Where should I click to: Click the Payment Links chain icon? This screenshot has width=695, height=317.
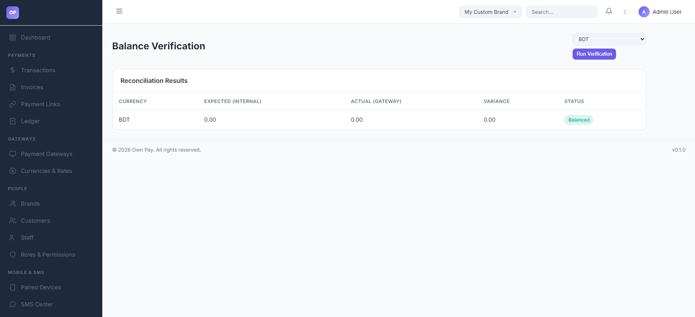click(x=13, y=104)
